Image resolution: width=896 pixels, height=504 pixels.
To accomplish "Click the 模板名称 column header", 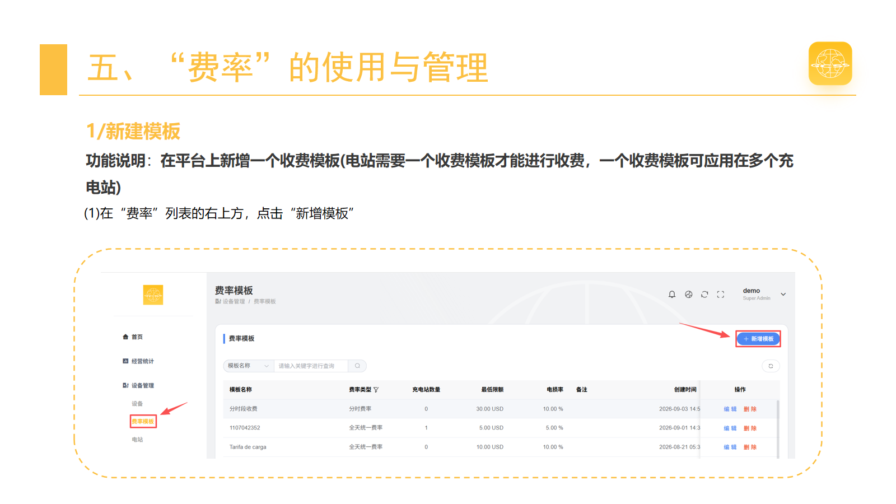I will pyautogui.click(x=241, y=390).
